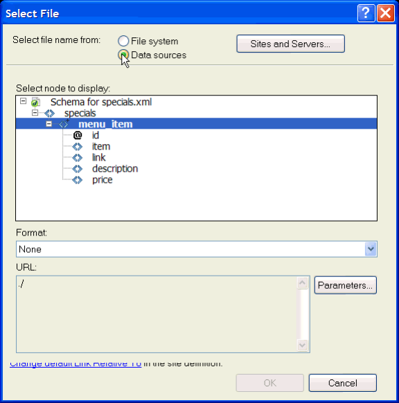Select the description node in tree
399x403 pixels.
115,168
